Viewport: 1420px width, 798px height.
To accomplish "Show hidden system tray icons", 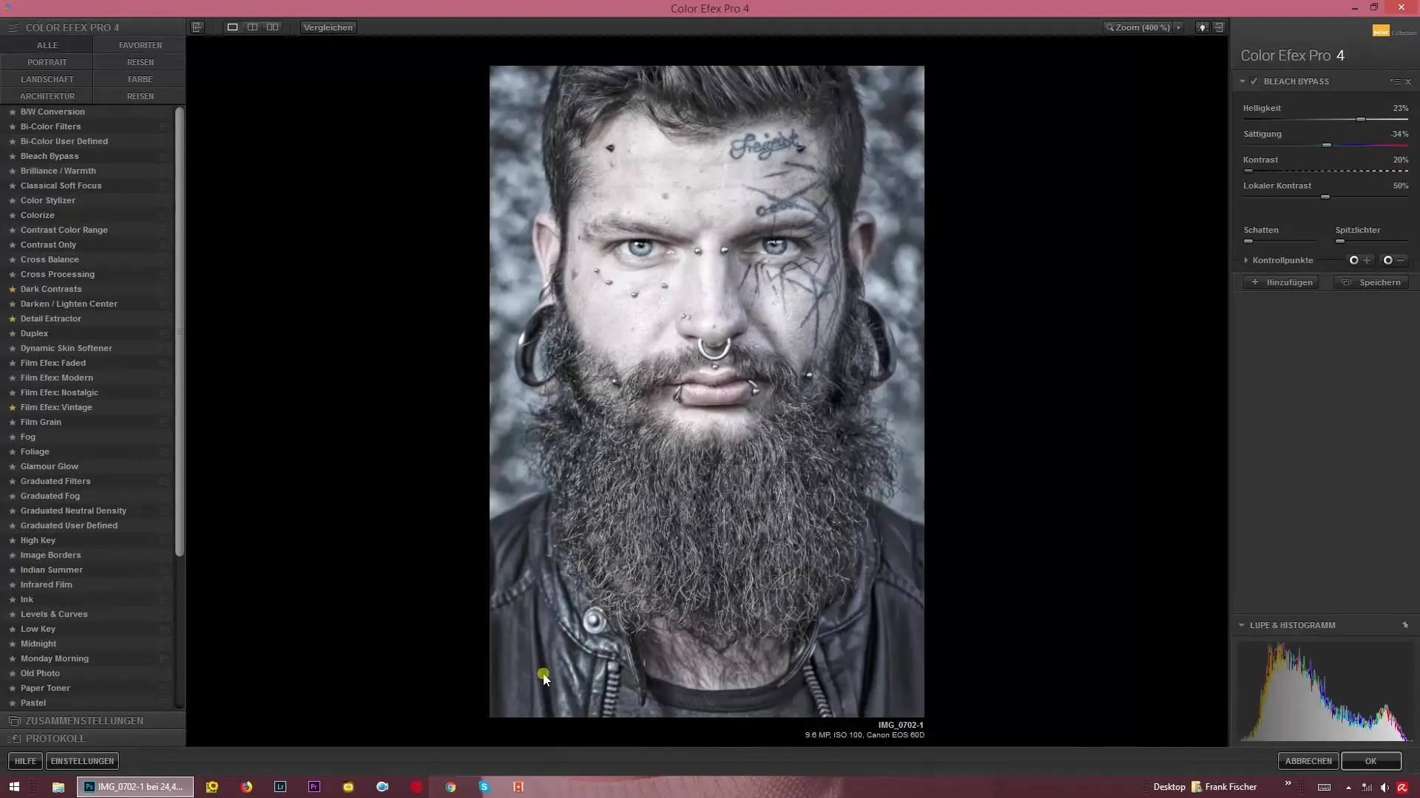I will (1348, 788).
